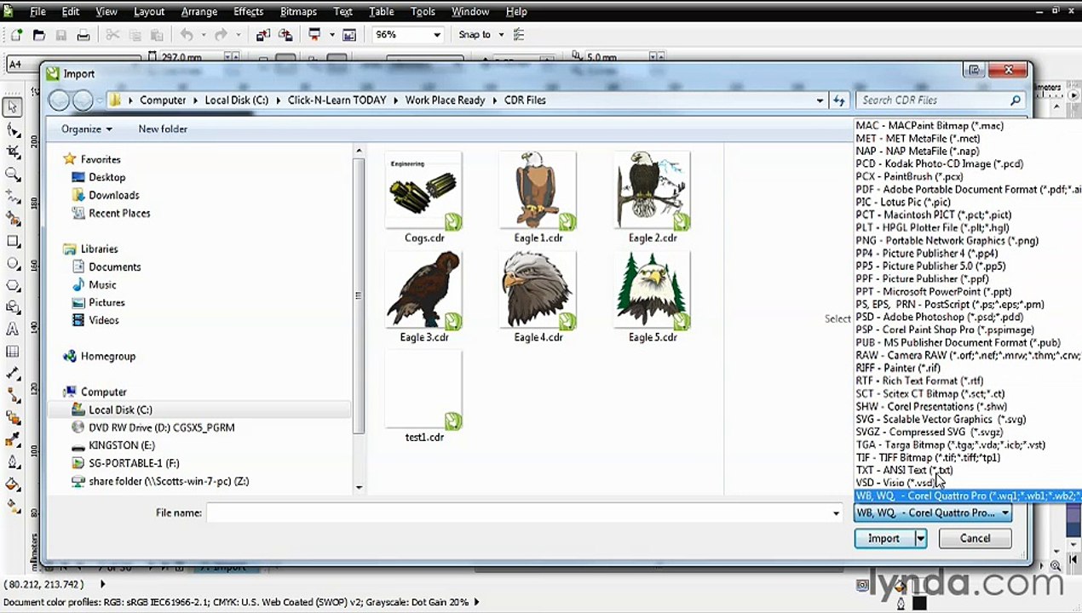
Task: Select KINGSTON (E:) drive
Action: click(122, 446)
